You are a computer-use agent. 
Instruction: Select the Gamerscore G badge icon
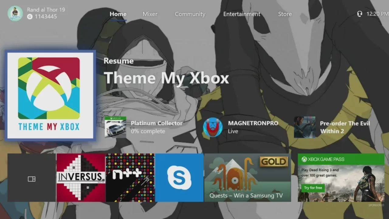pyautogui.click(x=29, y=17)
